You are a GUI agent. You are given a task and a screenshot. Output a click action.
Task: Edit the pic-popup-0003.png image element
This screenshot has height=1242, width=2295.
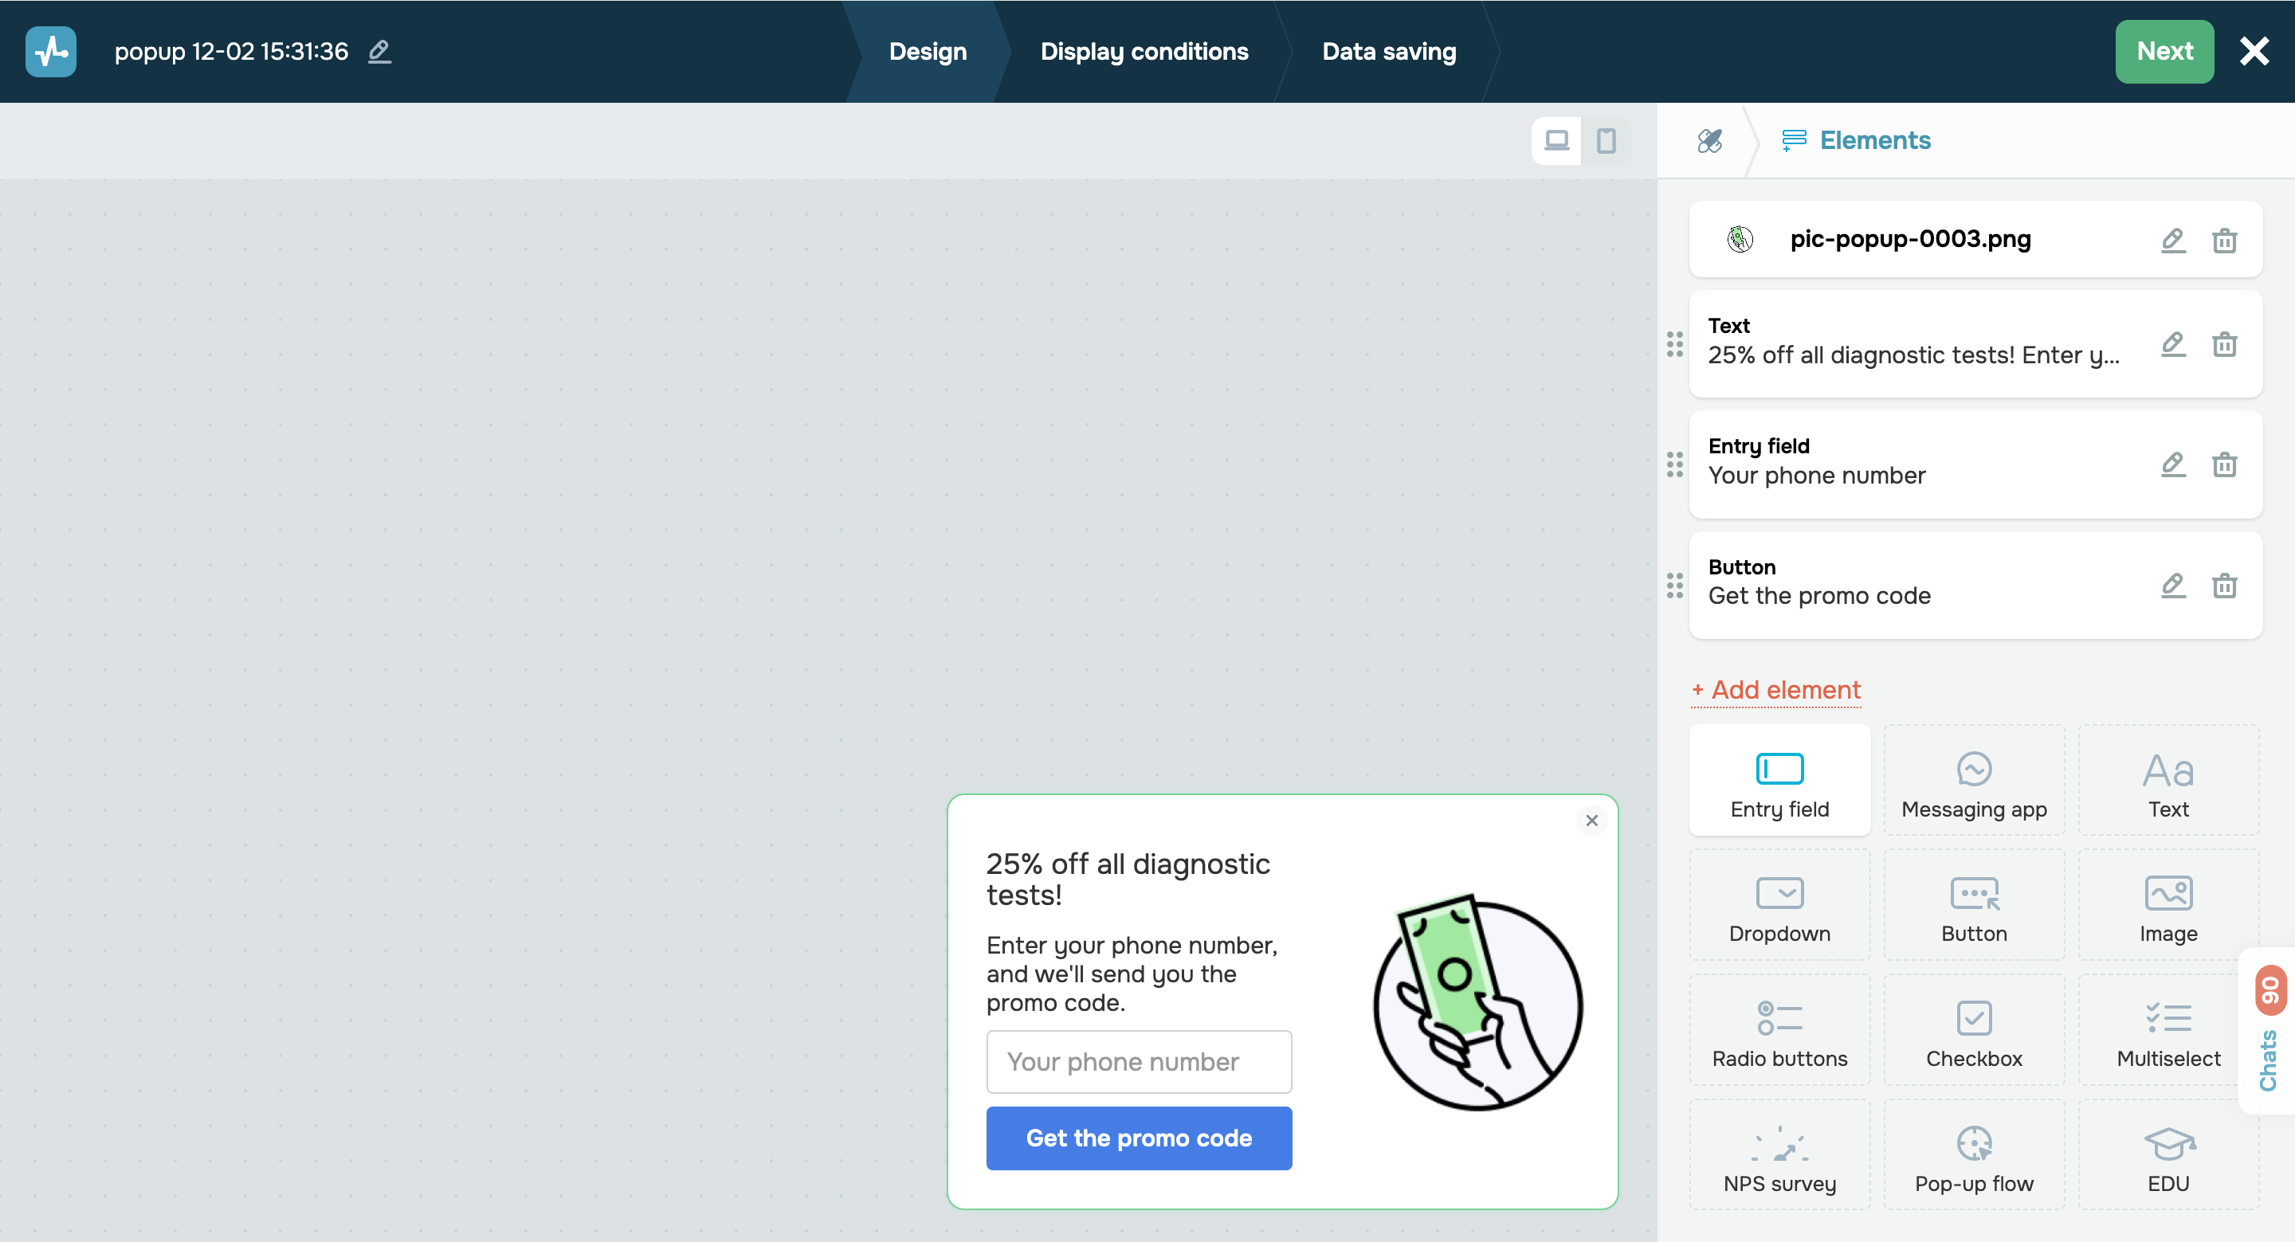[x=2172, y=240]
